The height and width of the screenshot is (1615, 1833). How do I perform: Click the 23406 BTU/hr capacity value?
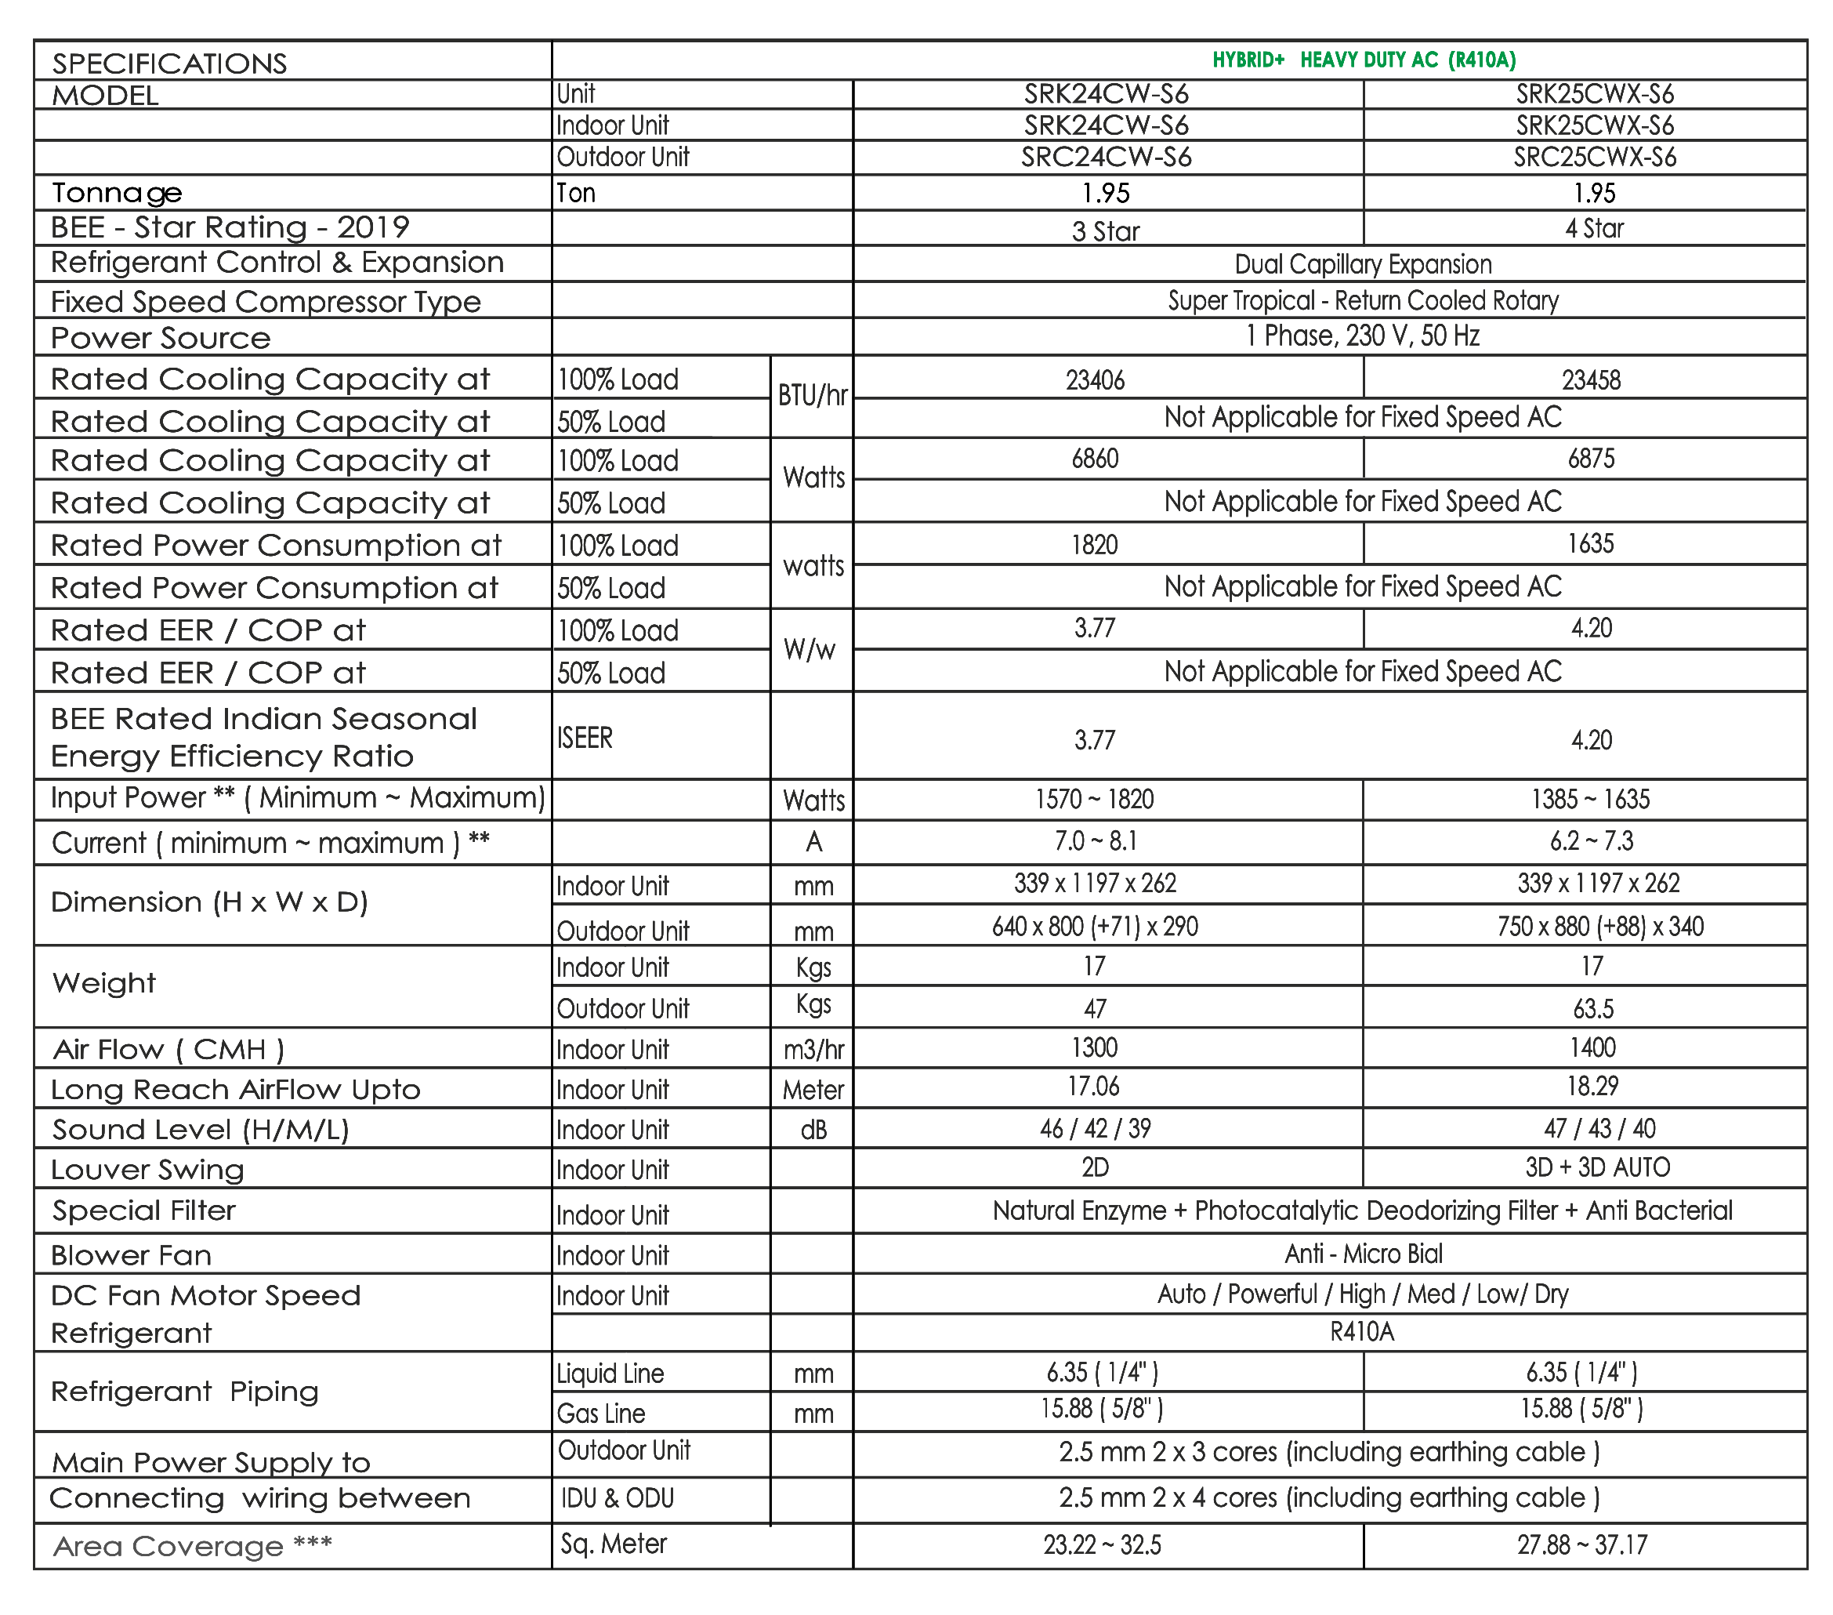[x=1095, y=380]
